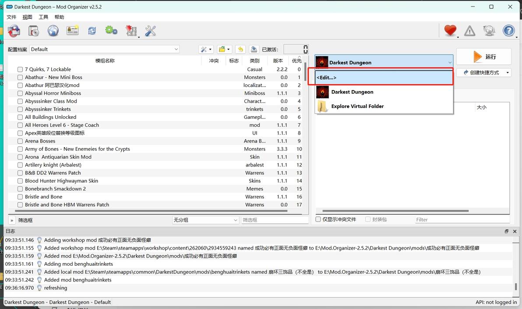Enable the 7 Quirks, 7 Lockable mod checkbox
522x309 pixels.
pos(20,69)
